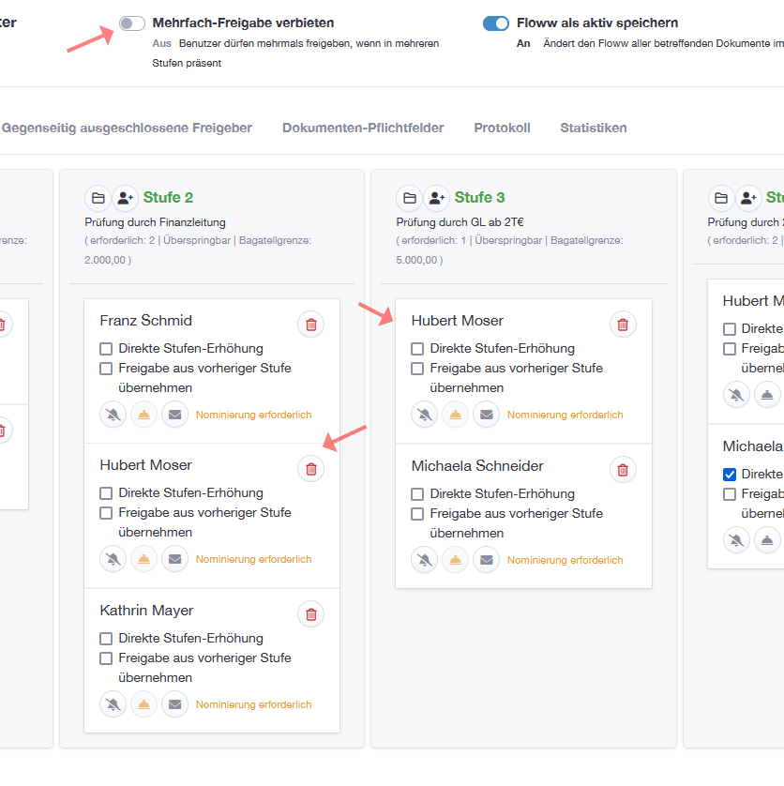Click service bell icon for Kathrin Mayer
The image size is (784, 786).
tap(143, 704)
